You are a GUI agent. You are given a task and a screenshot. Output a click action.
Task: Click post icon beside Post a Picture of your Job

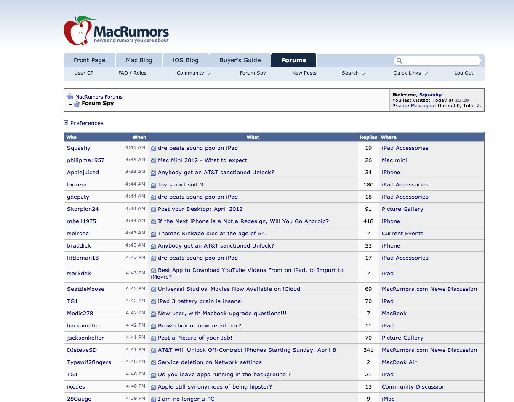pos(153,338)
